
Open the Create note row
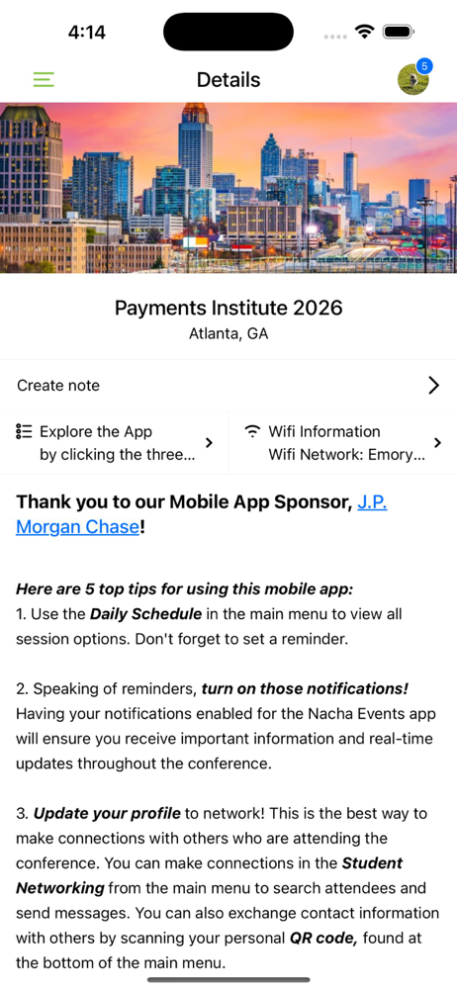click(228, 386)
